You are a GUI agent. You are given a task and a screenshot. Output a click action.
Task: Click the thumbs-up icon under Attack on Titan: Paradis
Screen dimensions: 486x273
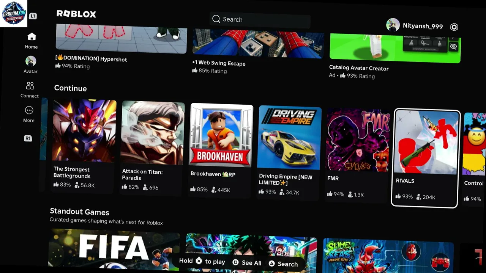point(124,187)
